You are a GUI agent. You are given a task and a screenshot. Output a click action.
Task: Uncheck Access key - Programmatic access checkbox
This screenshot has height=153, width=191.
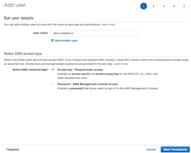(53, 69)
